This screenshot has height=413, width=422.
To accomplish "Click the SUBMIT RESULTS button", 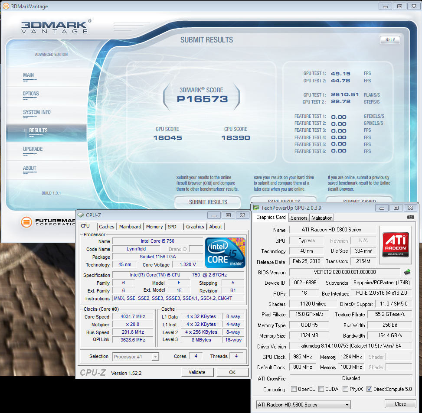I will pos(208,202).
